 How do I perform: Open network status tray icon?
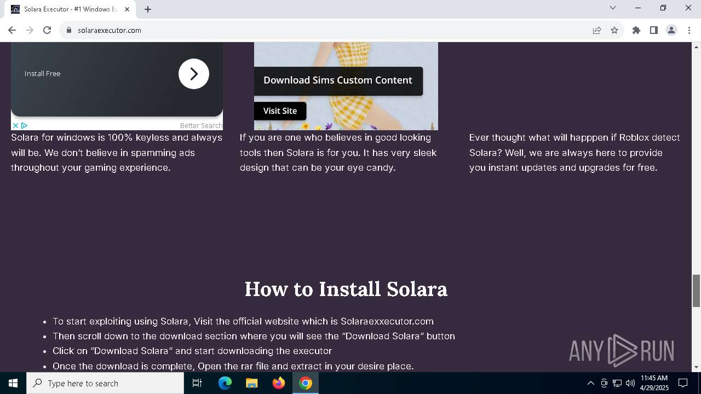coord(617,383)
